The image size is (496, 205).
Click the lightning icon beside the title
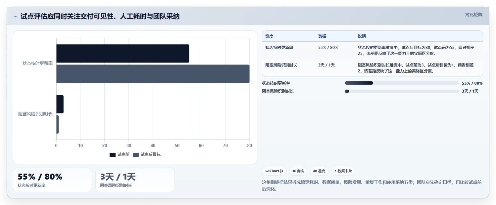(x=16, y=17)
